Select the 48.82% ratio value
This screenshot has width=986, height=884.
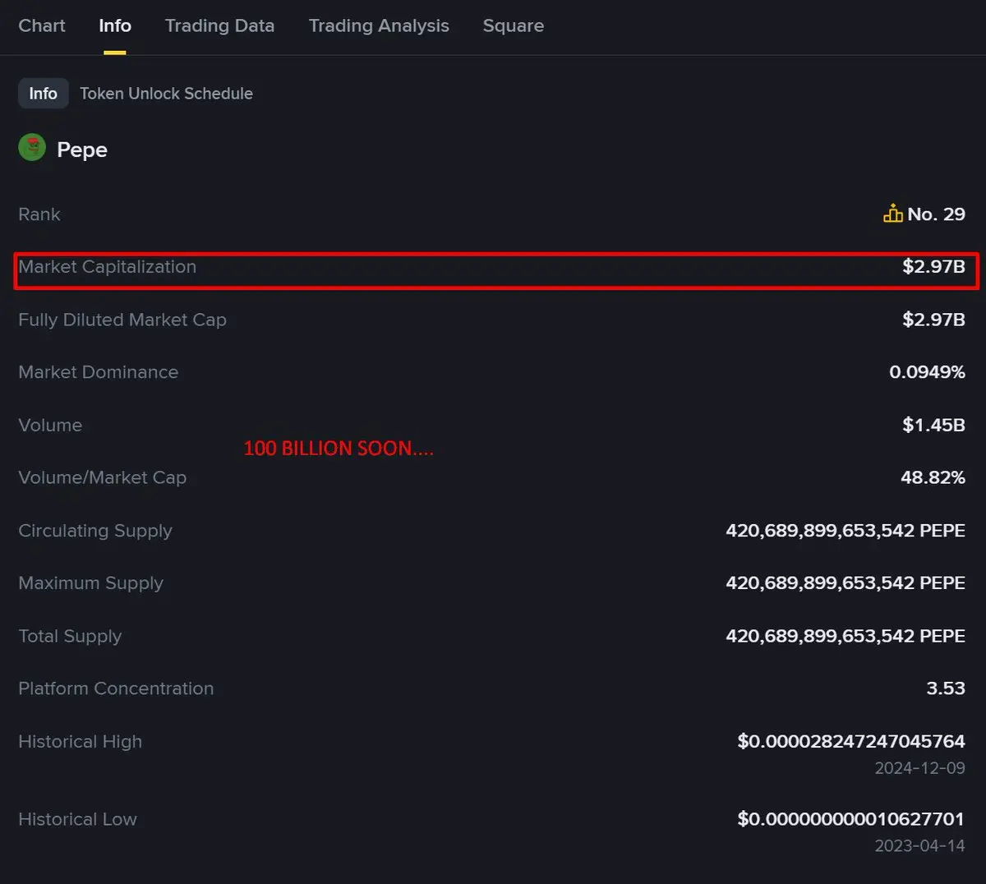coord(933,477)
